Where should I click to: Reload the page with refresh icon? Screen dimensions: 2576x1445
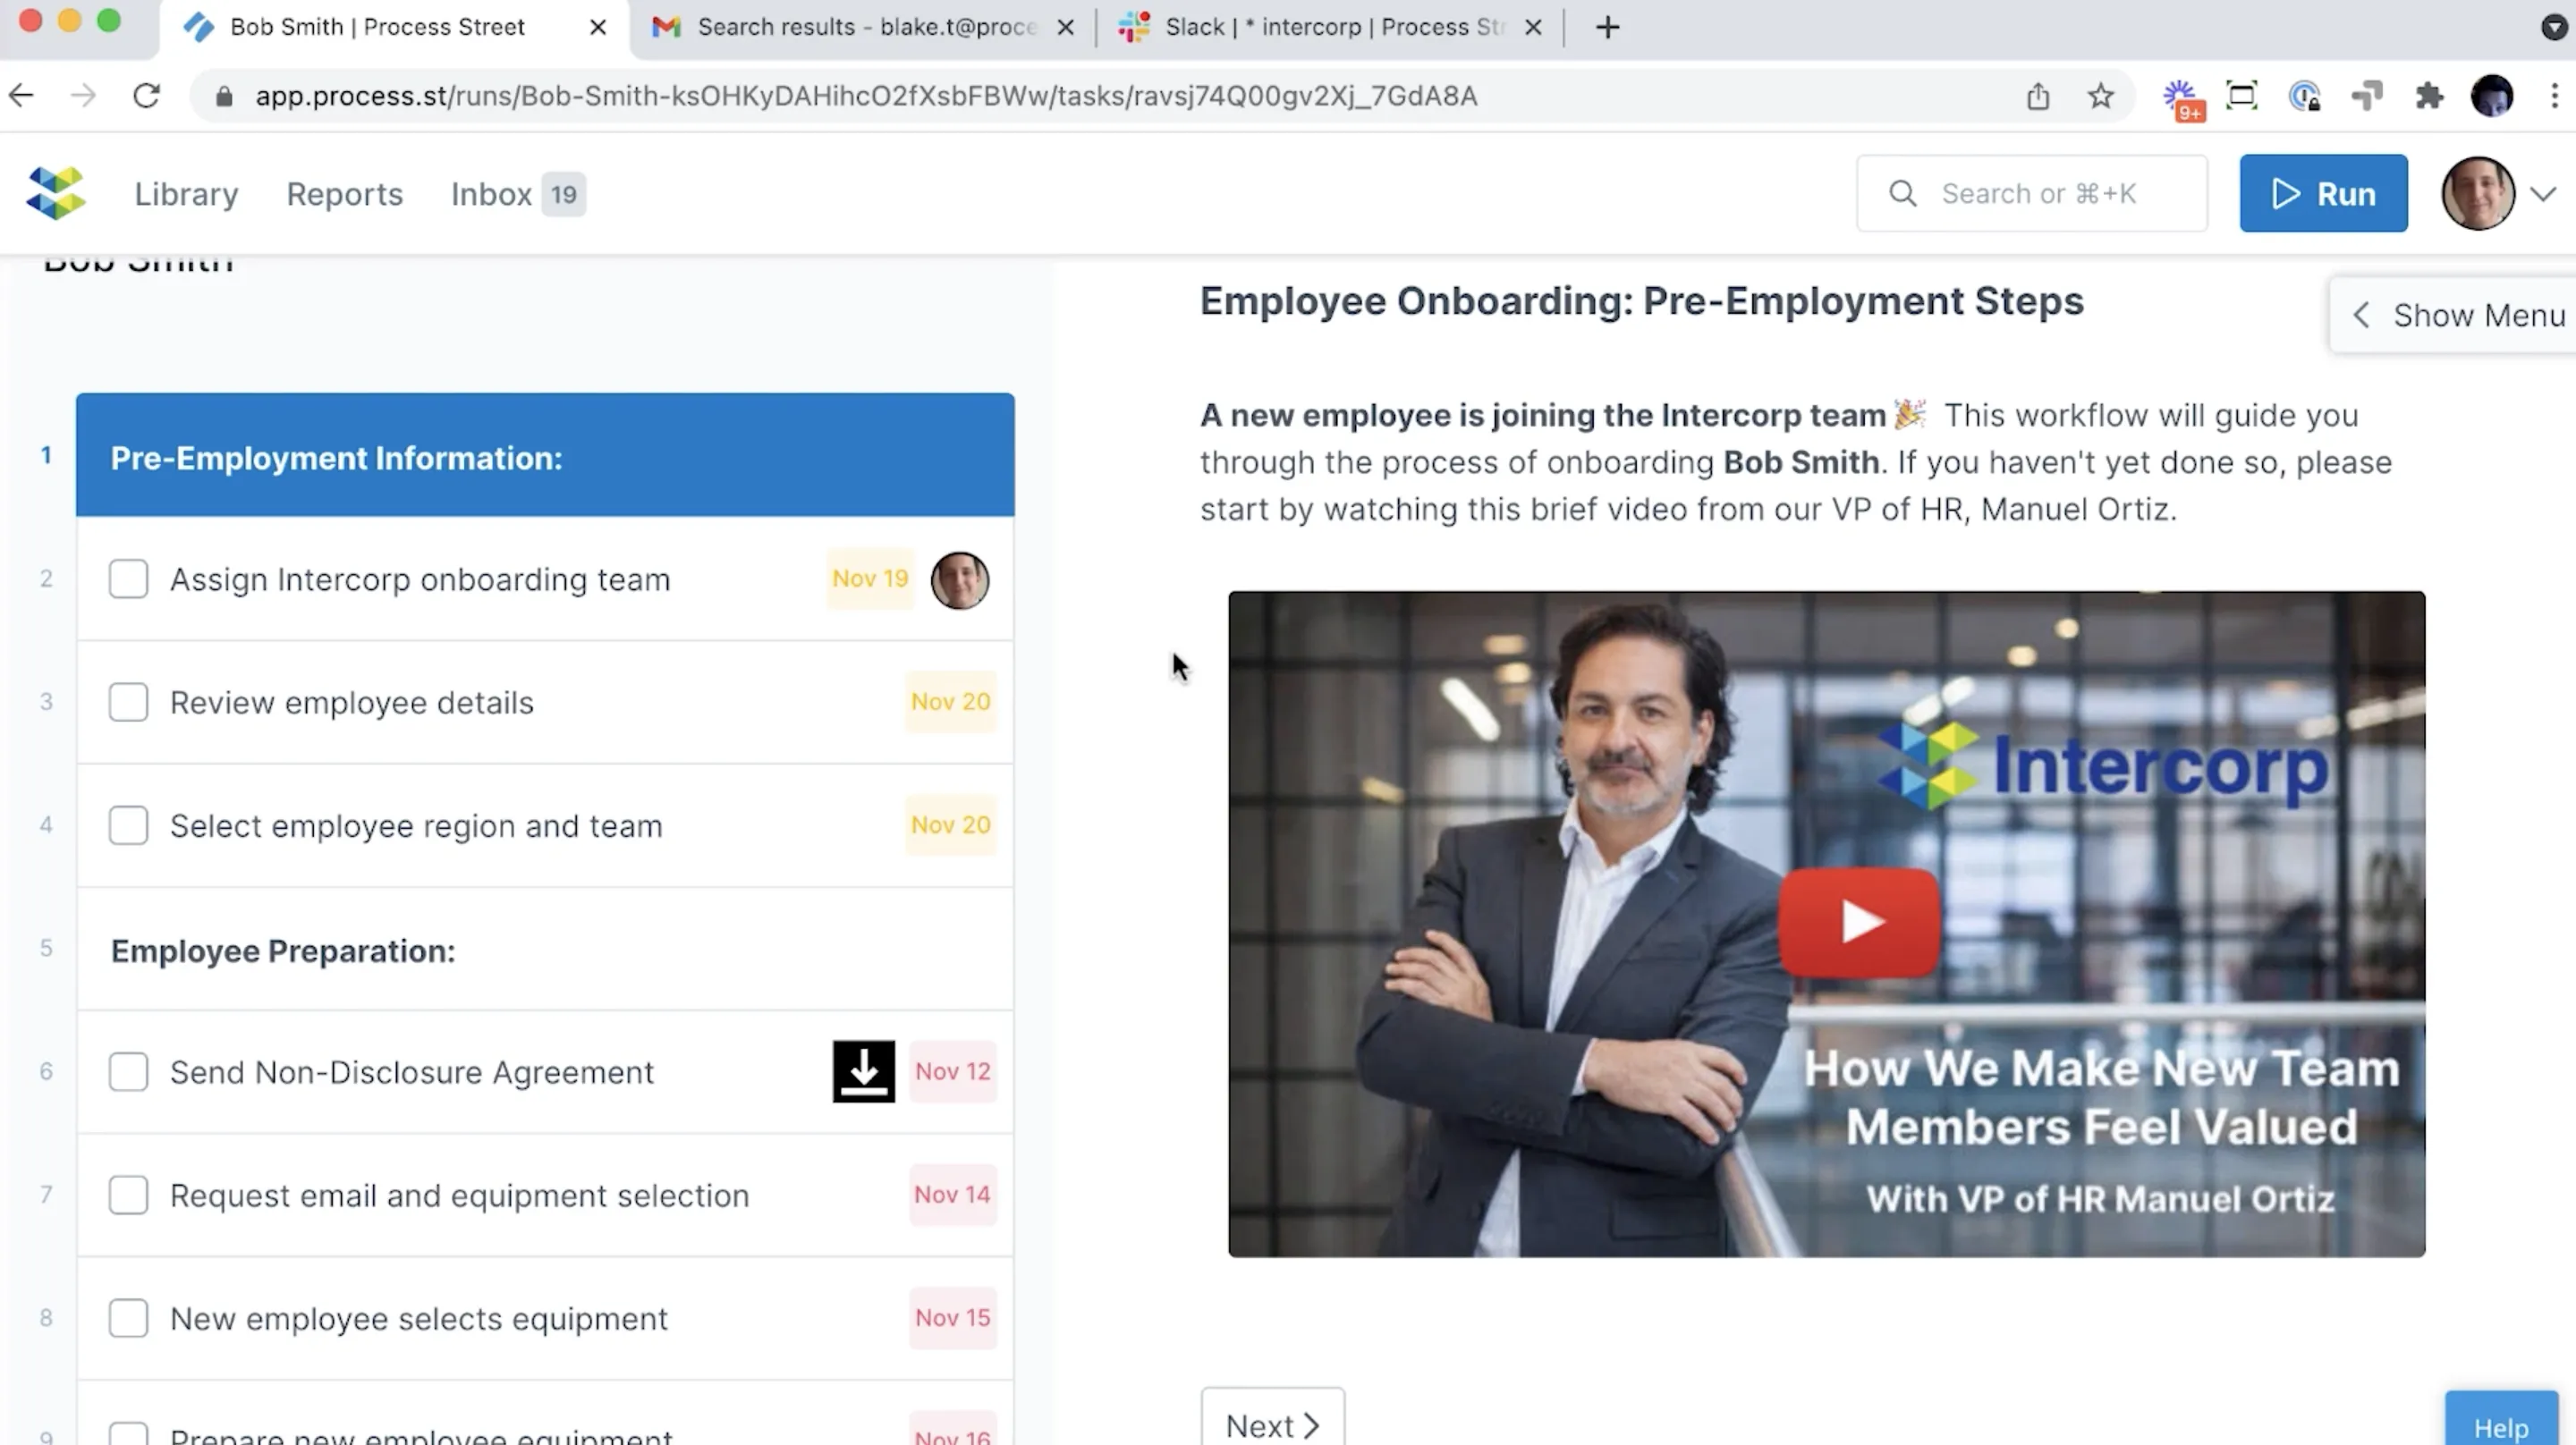tap(147, 96)
